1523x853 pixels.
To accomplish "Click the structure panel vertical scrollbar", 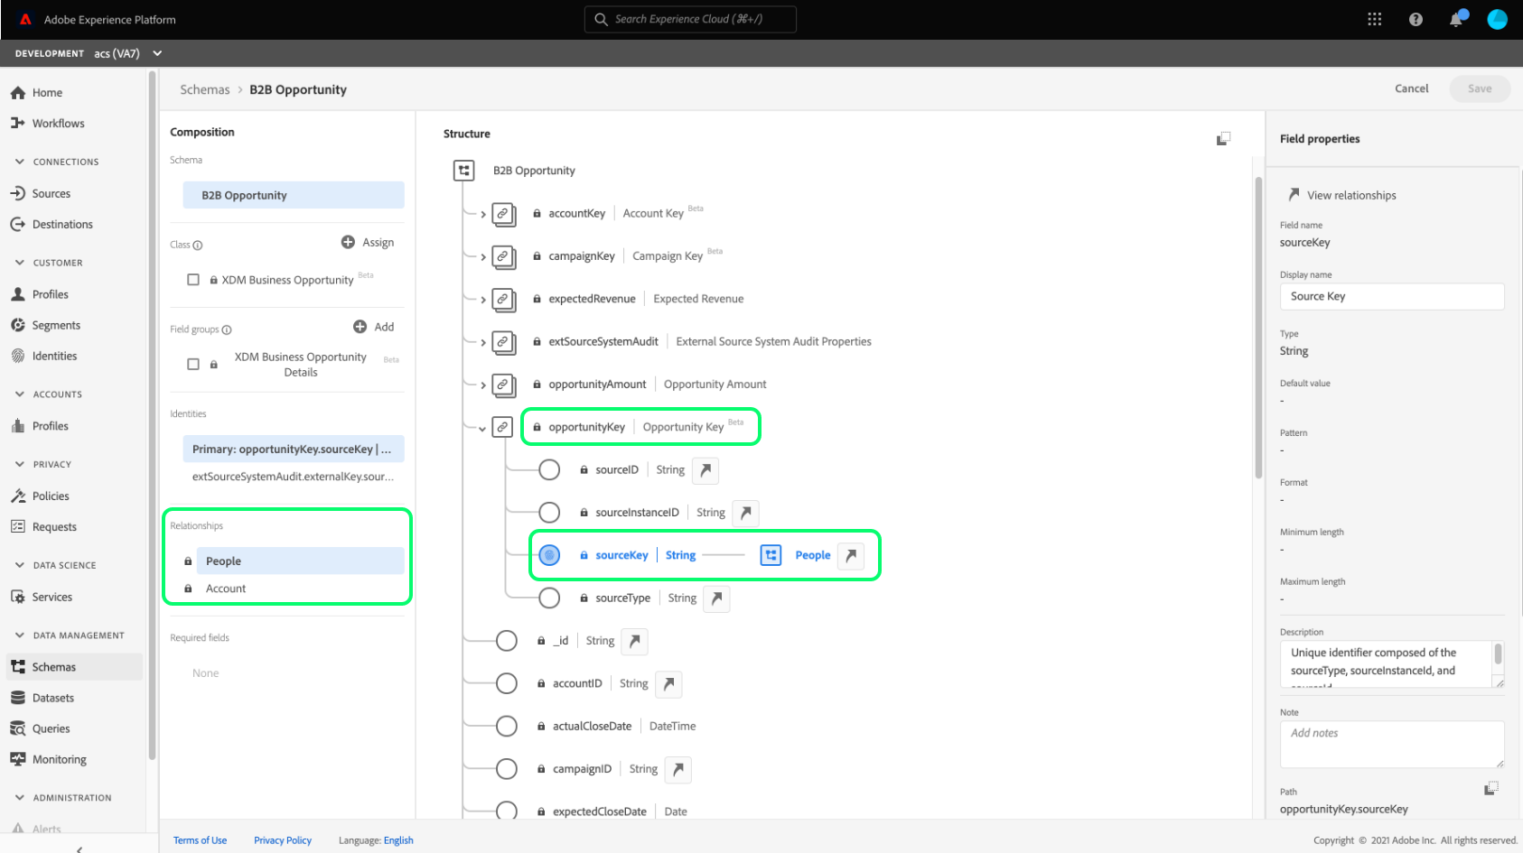I will click(1258, 327).
